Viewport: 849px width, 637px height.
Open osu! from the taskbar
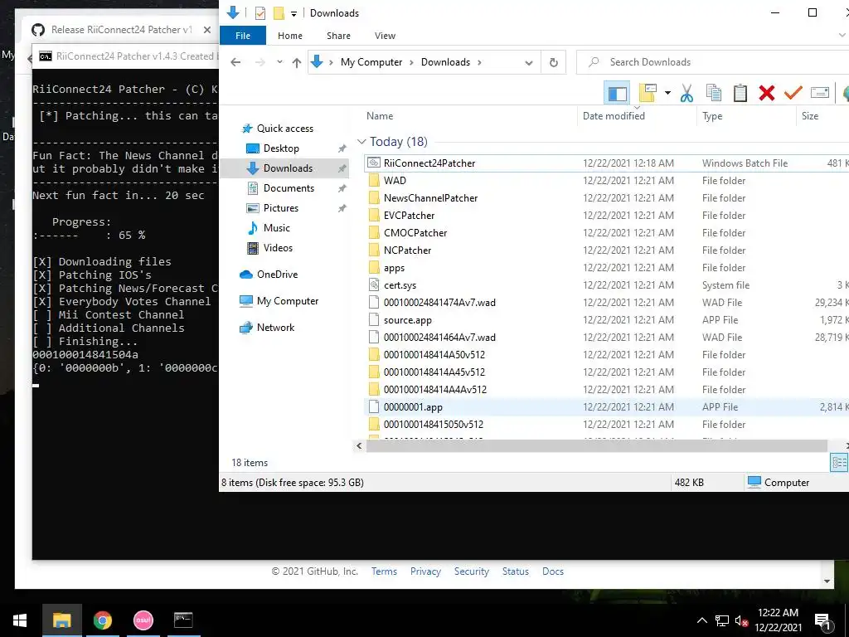pos(143,620)
